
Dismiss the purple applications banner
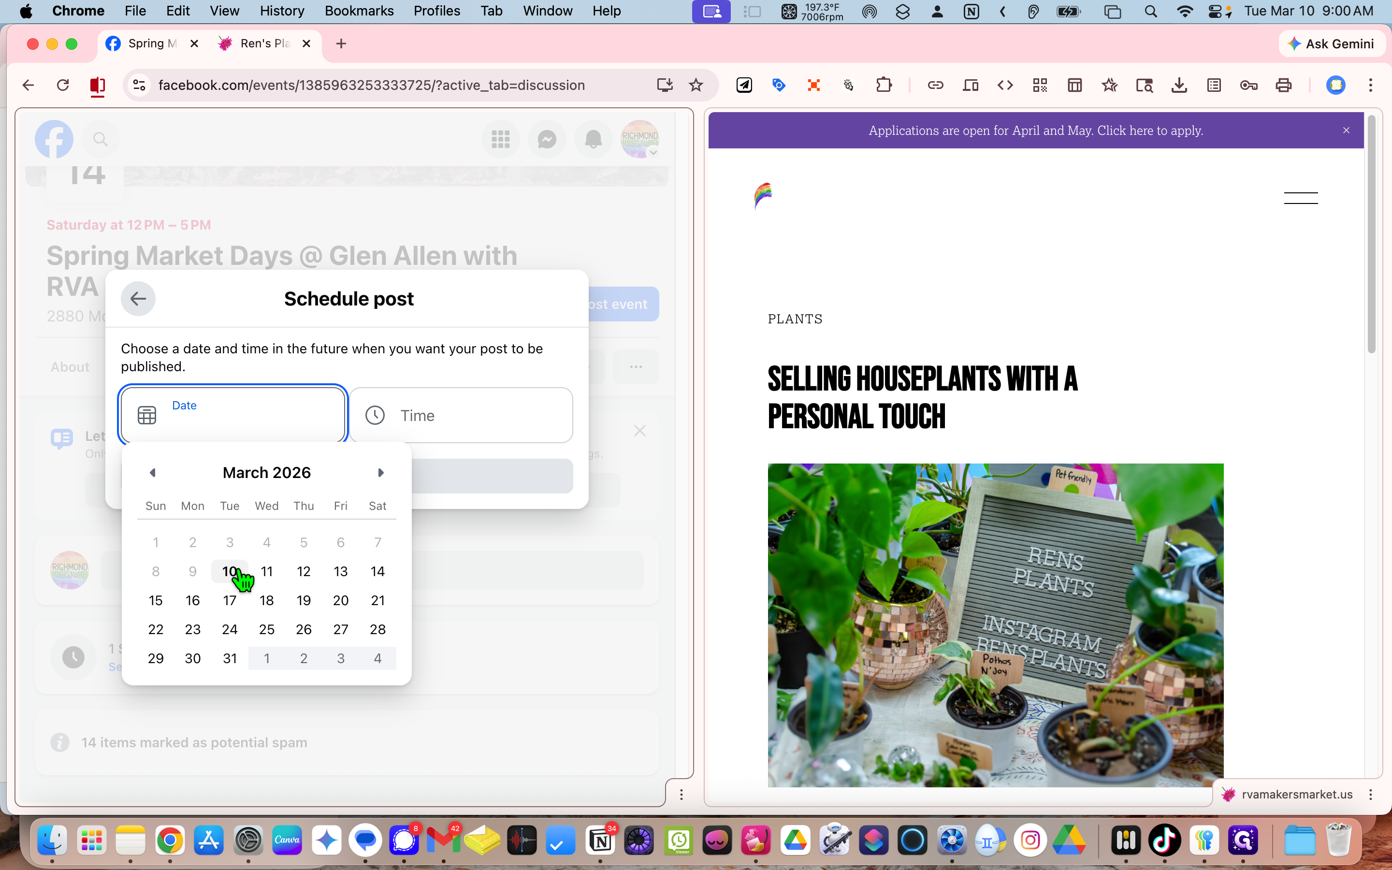pos(1346,130)
